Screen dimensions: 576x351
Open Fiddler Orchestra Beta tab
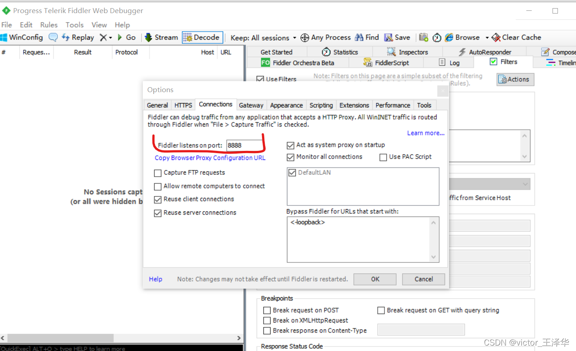click(x=298, y=63)
